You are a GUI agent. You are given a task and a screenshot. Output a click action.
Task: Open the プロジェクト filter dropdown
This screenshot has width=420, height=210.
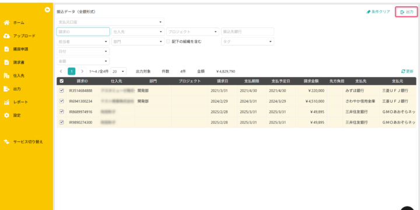point(192,32)
